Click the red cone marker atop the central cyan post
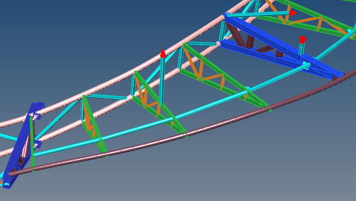Screen dimensions: 356x201 click(x=163, y=54)
